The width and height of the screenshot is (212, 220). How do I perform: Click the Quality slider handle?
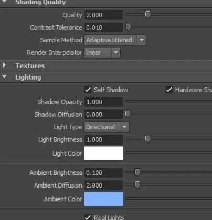[x=148, y=15]
